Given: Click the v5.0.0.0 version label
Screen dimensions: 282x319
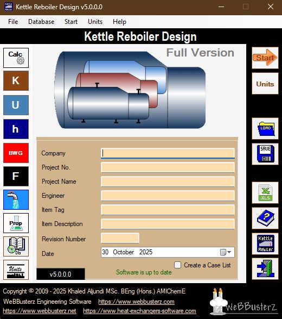Looking at the screenshot, I should (61, 274).
